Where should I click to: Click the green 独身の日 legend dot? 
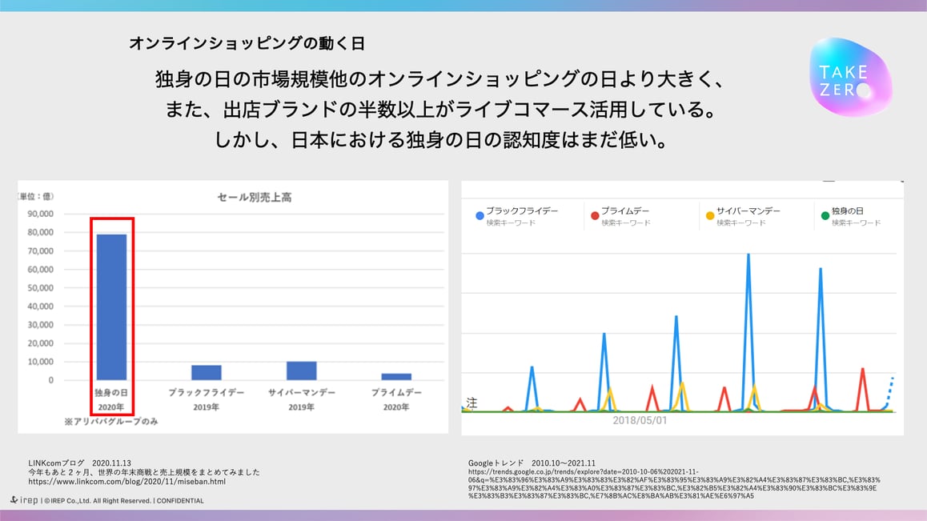click(825, 216)
